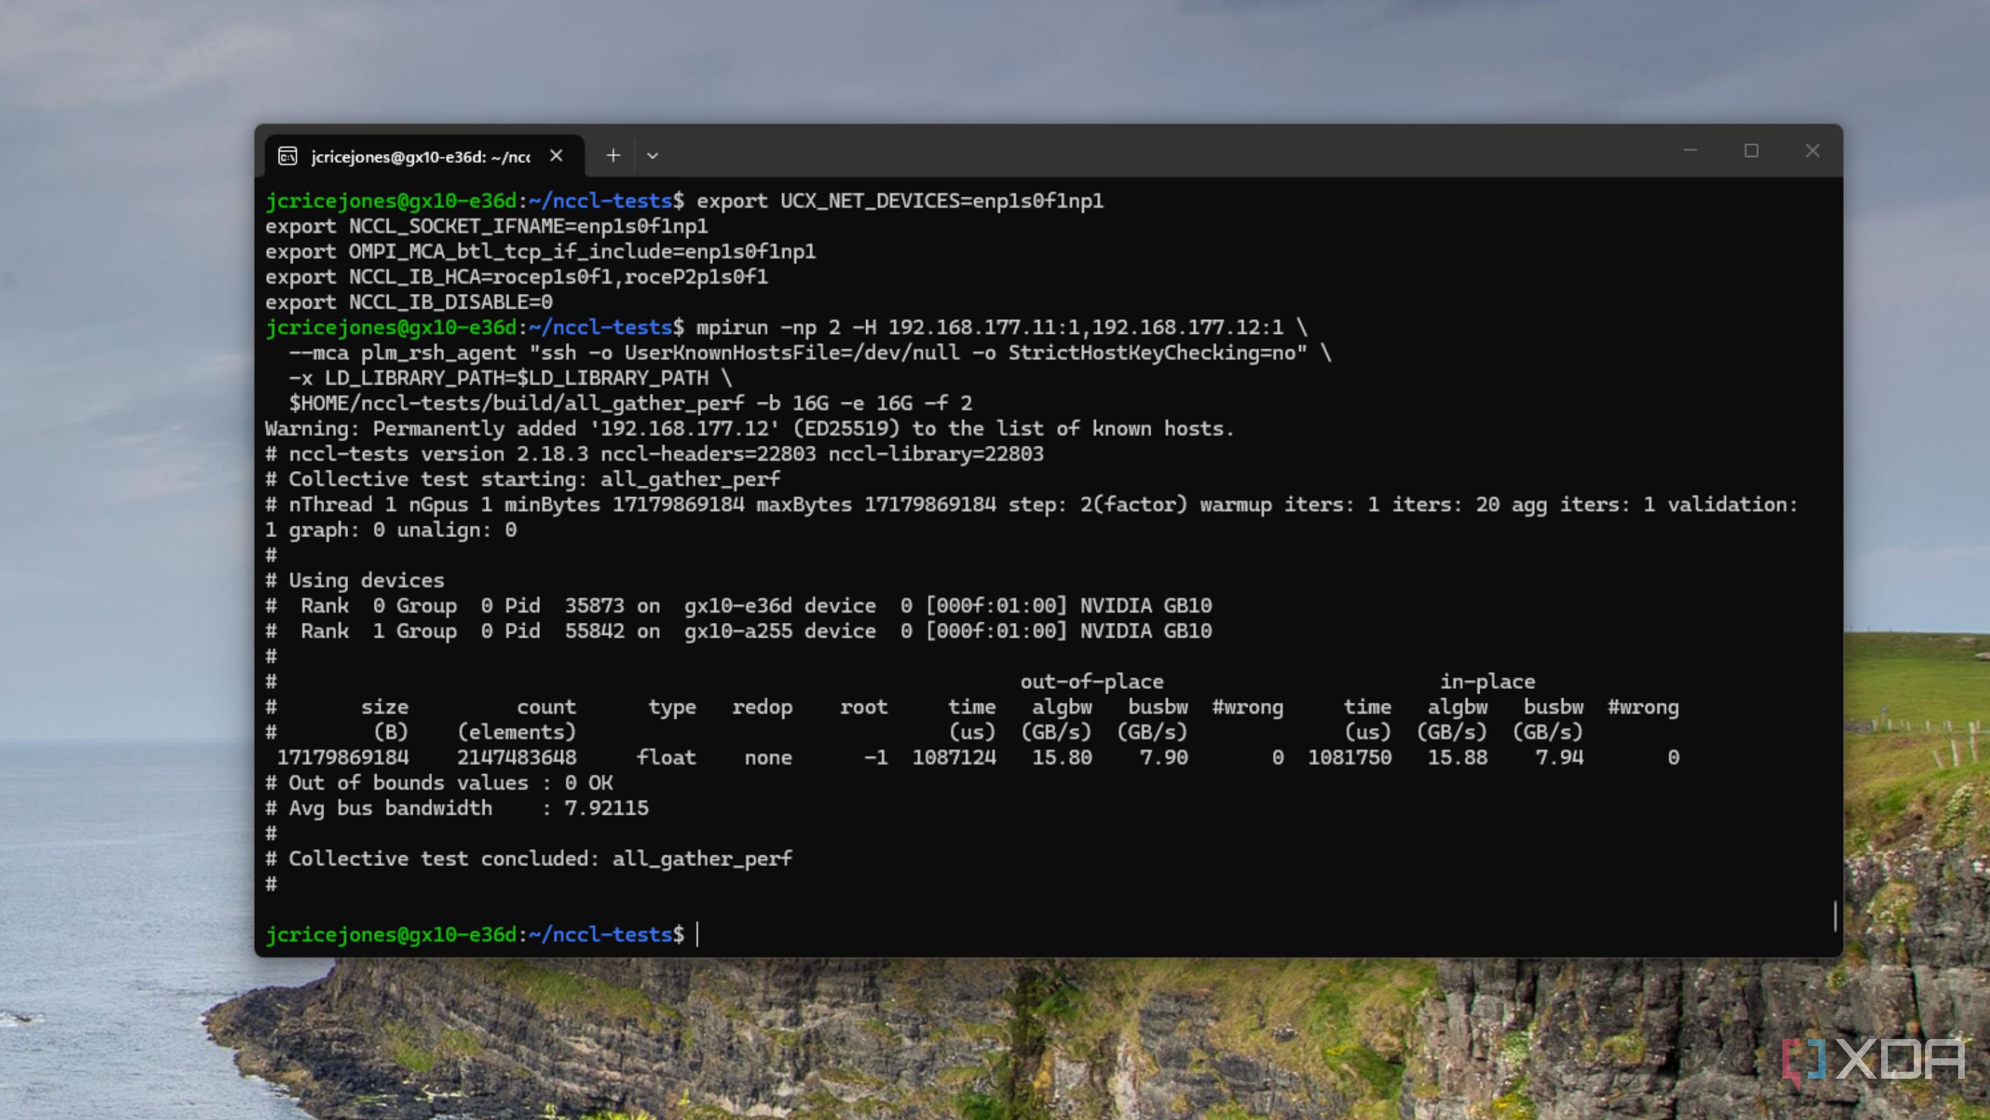Click the out-of-place algbw value 15.80
The image size is (1990, 1120).
1062,757
